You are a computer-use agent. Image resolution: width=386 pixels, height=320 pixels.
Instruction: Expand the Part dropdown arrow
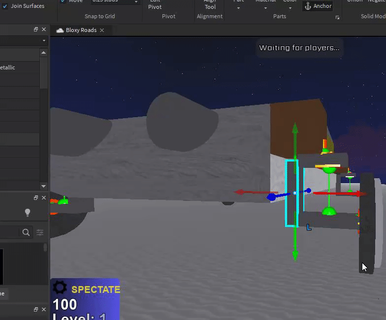238,8
